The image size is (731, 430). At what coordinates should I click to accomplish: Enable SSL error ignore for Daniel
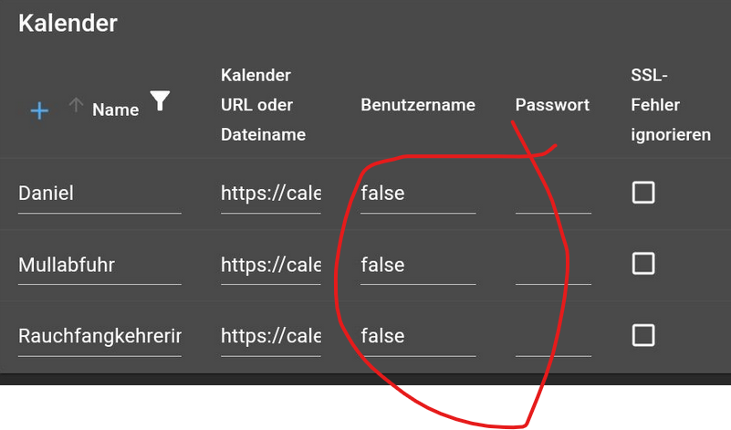coord(643,192)
